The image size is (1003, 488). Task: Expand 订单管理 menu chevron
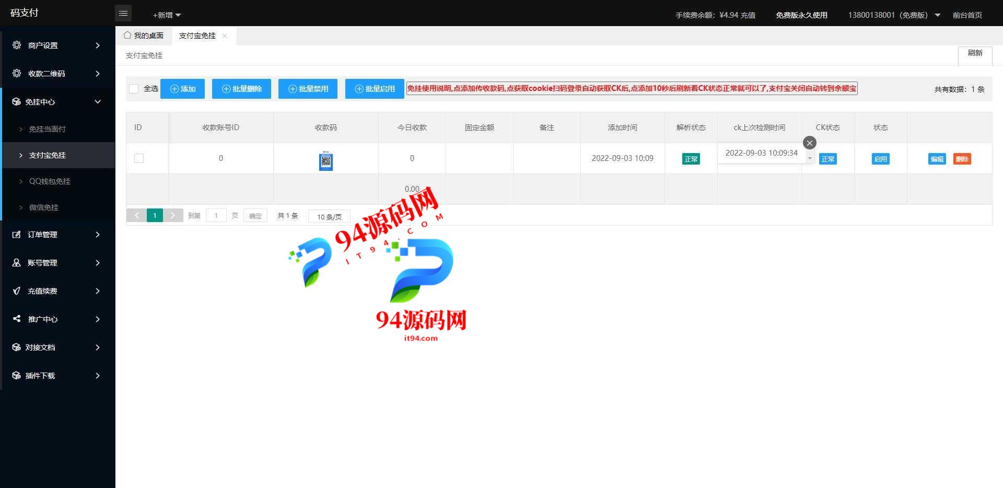pyautogui.click(x=98, y=235)
